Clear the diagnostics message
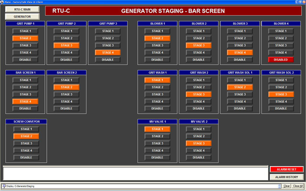306x191 pixels. 287,186
